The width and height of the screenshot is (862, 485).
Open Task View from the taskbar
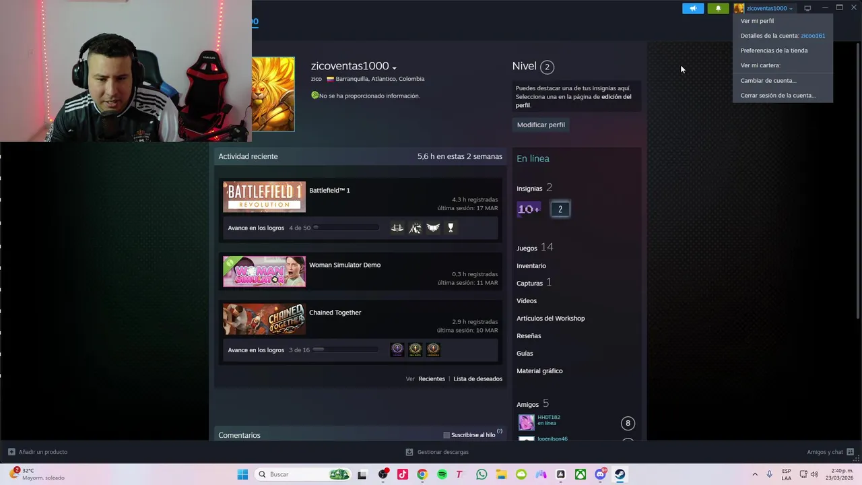(362, 474)
